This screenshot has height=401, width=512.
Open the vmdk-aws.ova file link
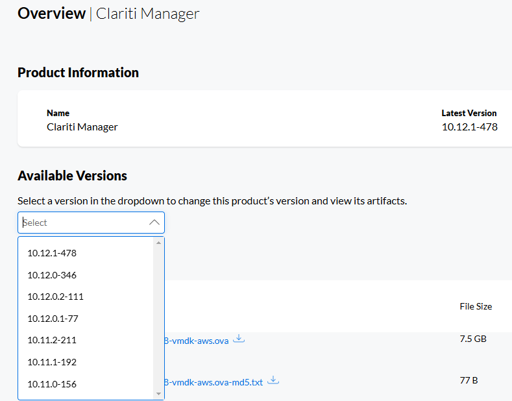click(197, 341)
